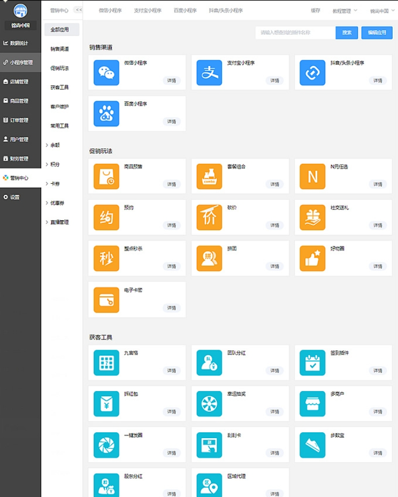Open the 支付宝小程序 app card icon
398x497 pixels.
[x=209, y=73]
